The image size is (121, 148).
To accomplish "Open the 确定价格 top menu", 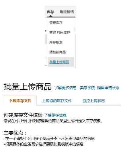I will click(67, 12).
